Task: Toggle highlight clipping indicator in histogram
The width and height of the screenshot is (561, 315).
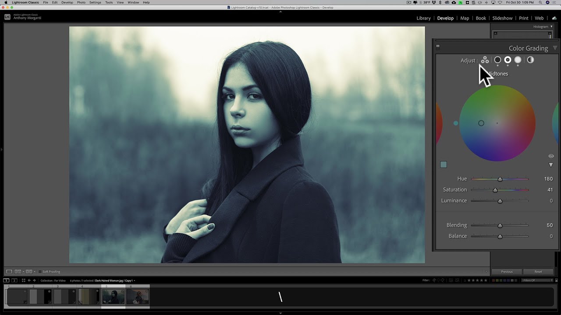Action: point(550,33)
